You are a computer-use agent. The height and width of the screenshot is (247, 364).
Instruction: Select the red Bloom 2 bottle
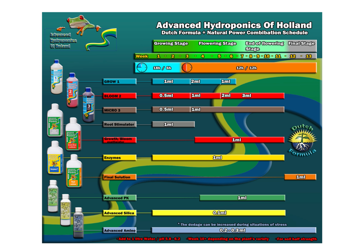point(72,90)
